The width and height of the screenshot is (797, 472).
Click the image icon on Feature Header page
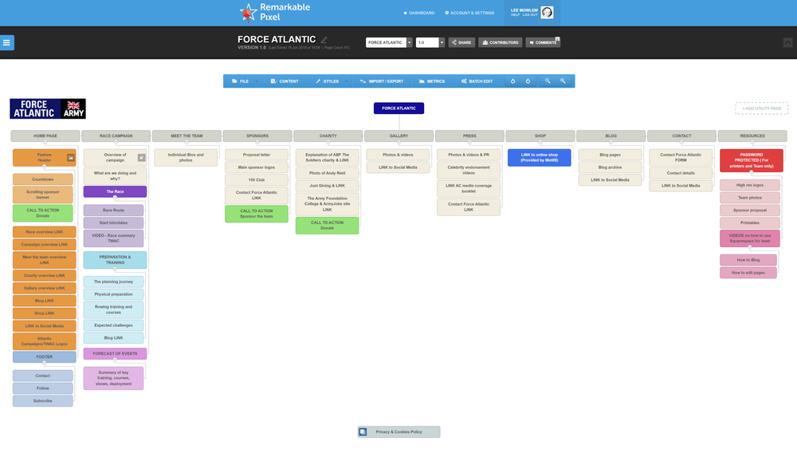pyautogui.click(x=71, y=158)
